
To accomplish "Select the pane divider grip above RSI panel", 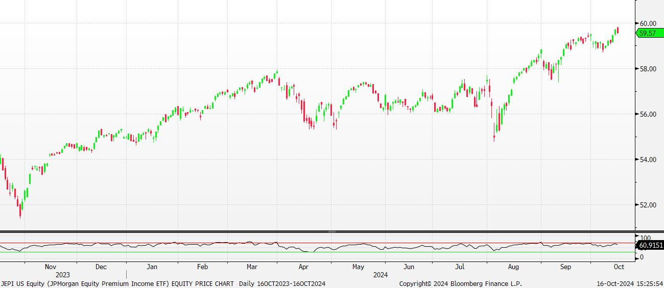I will click(332, 232).
